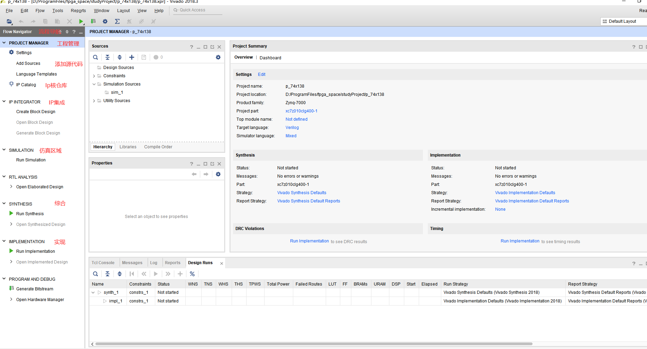Image resolution: width=647 pixels, height=349 pixels.
Task: Open the Reports menu
Action: tap(78, 11)
